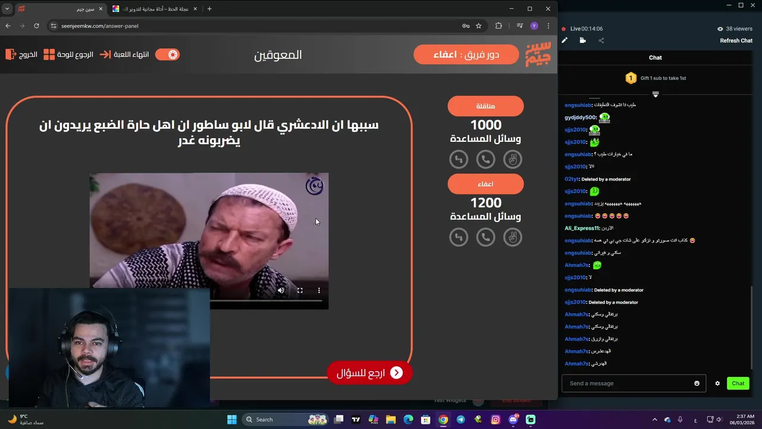
Task: Show hidden system tray icons
Action: tap(655, 419)
